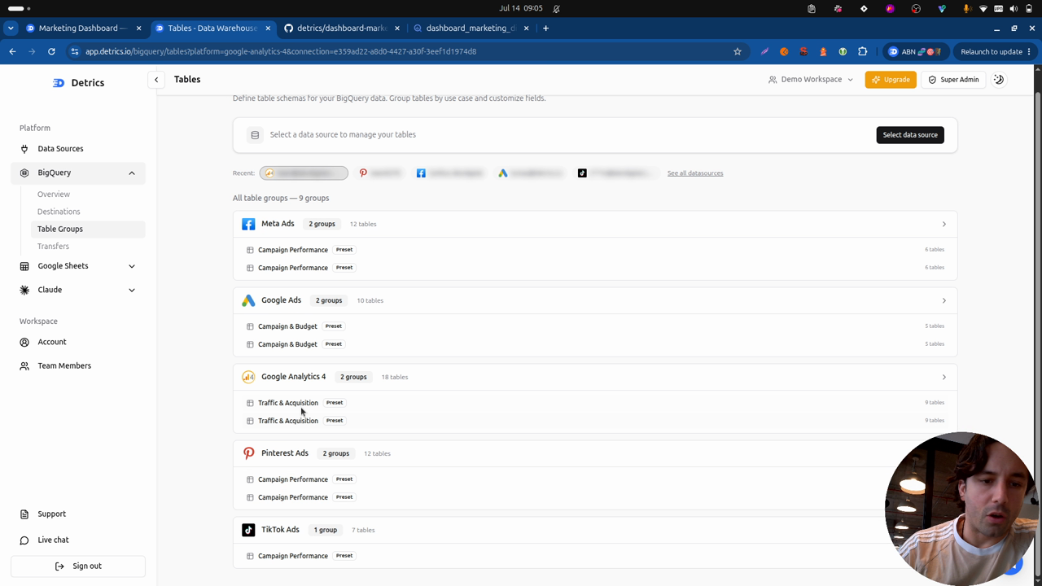Click the Google Ads logo in the group list
The height and width of the screenshot is (586, 1042).
pyautogui.click(x=248, y=300)
